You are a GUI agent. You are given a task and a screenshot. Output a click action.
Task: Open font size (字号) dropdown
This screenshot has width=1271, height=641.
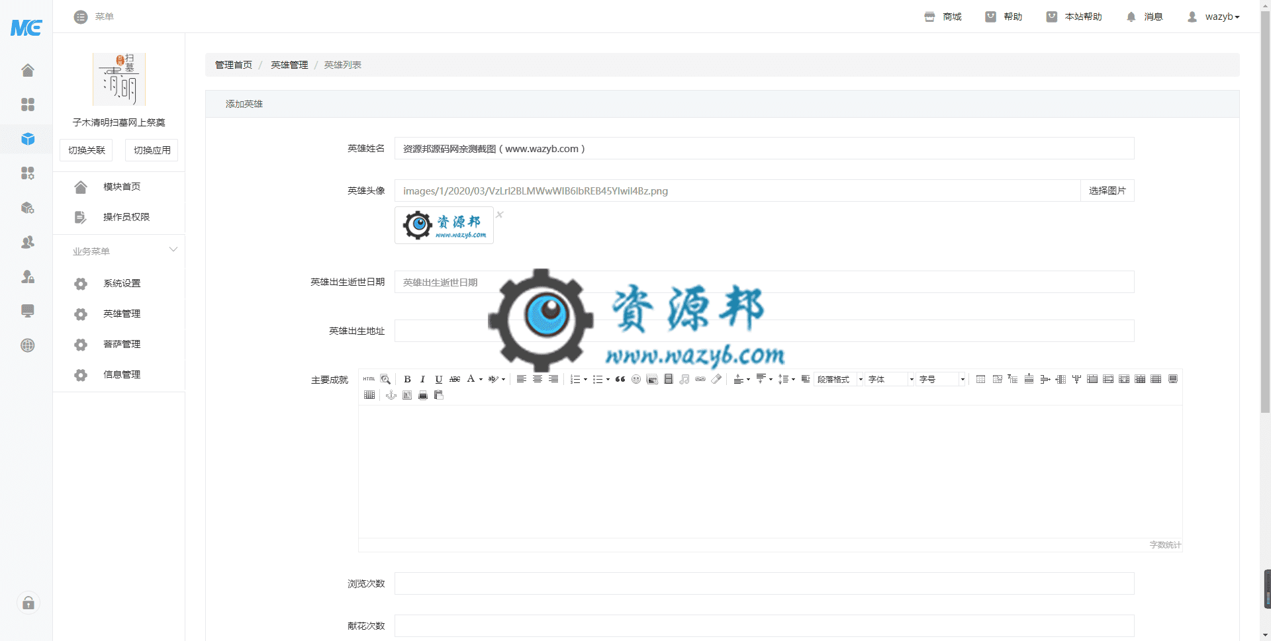[941, 379]
